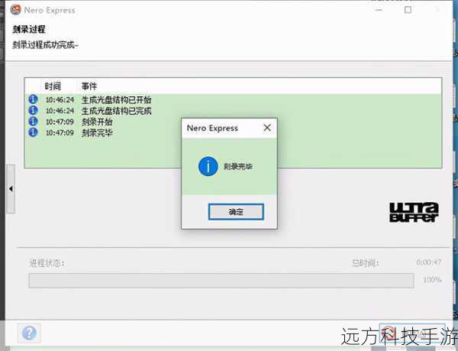
Task: Select the info icon for 生成光盘结构已完成 row
Action: click(33, 110)
